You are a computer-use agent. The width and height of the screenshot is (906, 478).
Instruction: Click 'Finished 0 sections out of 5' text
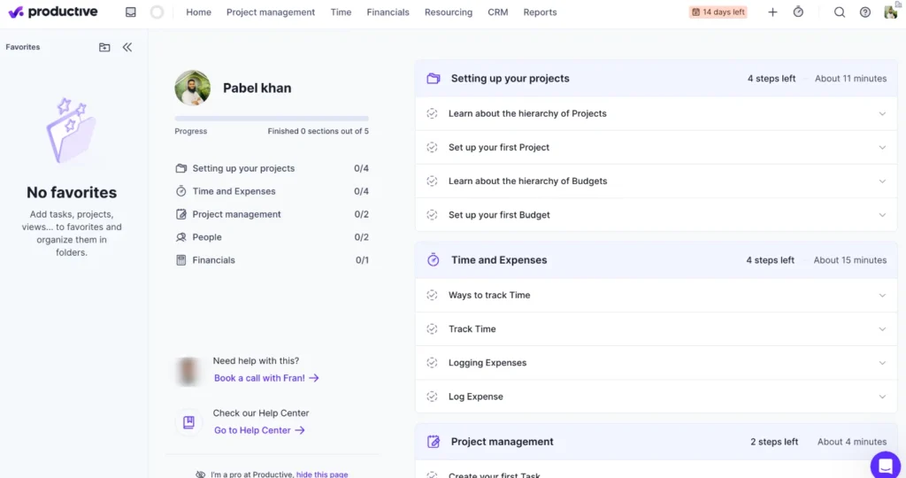click(x=318, y=131)
